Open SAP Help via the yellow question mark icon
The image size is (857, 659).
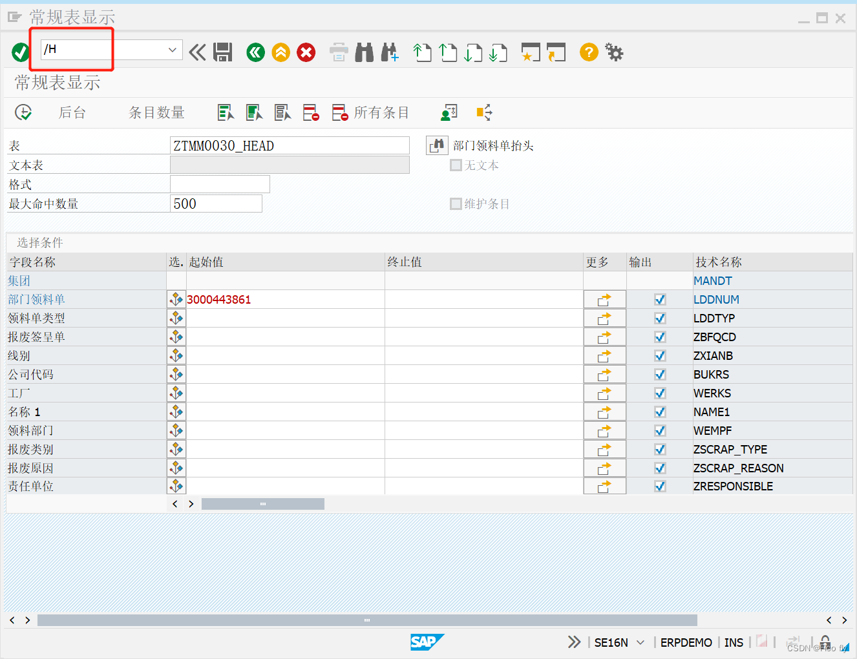coord(588,52)
